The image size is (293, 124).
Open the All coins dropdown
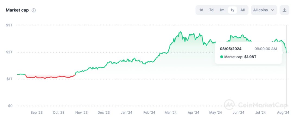264,10
